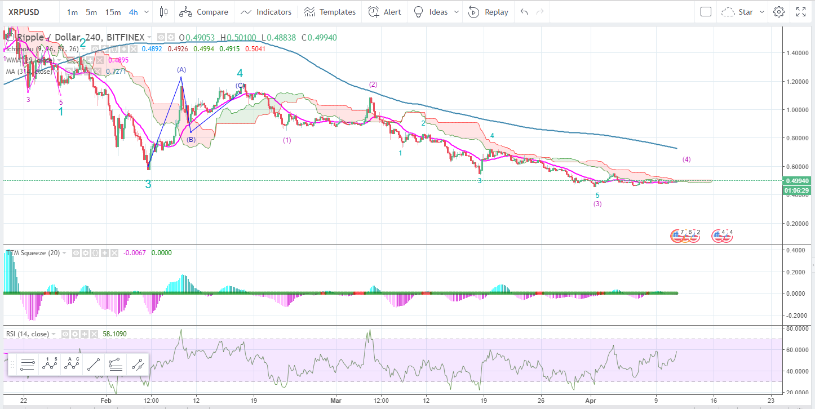Screen dimensions: 815x409
Task: Click the magenta wave label (4)
Action: coord(686,159)
